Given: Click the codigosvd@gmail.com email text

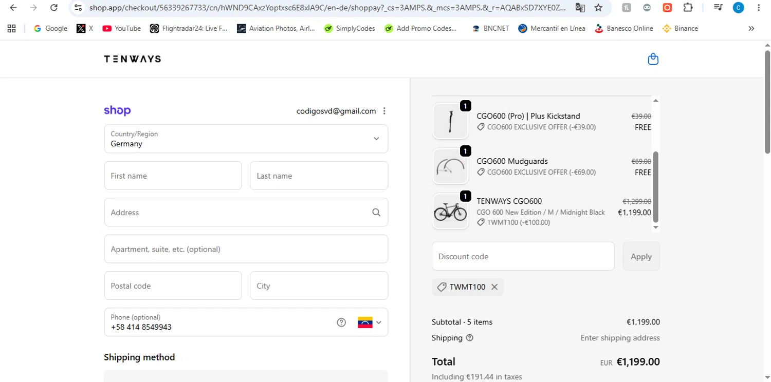Looking at the screenshot, I should [x=336, y=111].
